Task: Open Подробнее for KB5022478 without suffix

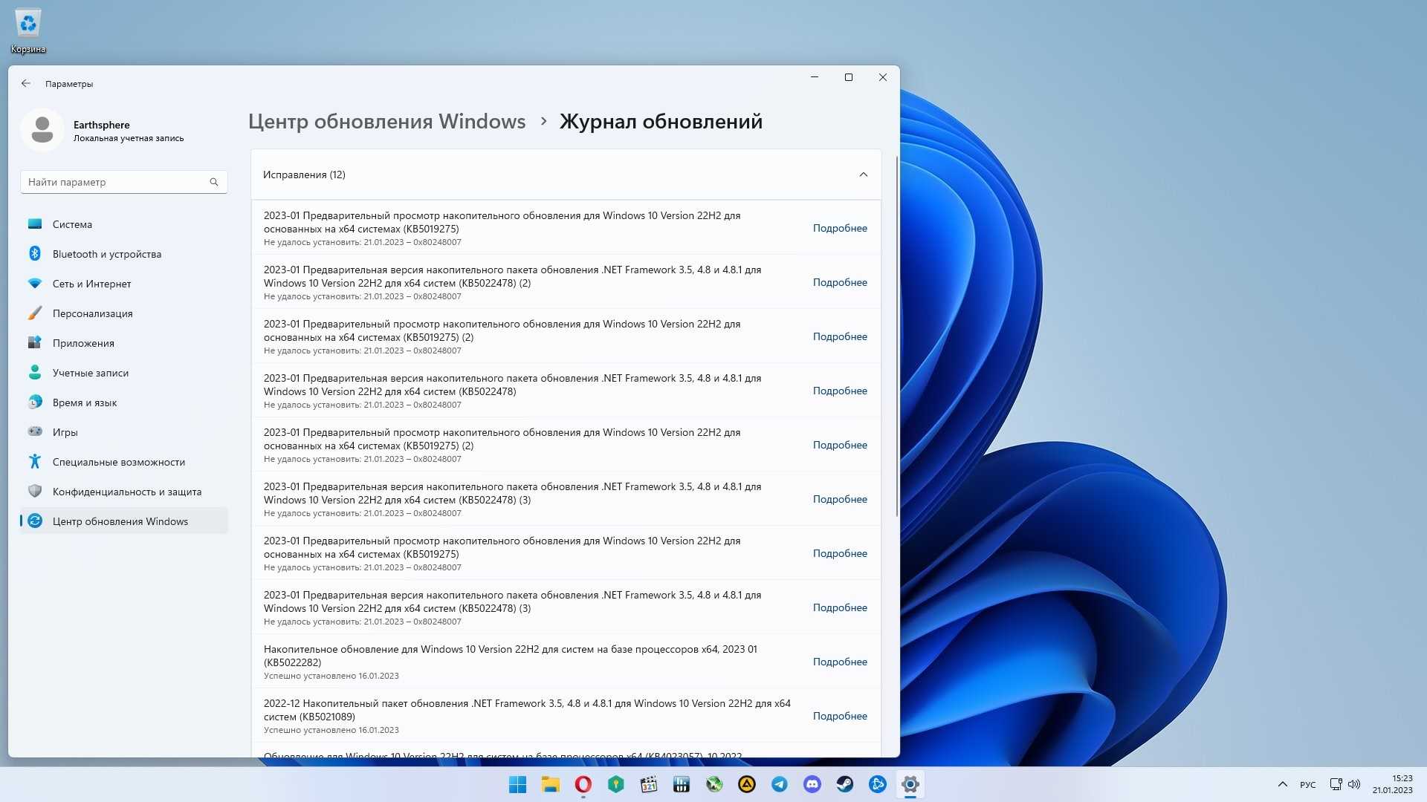Action: (x=840, y=391)
